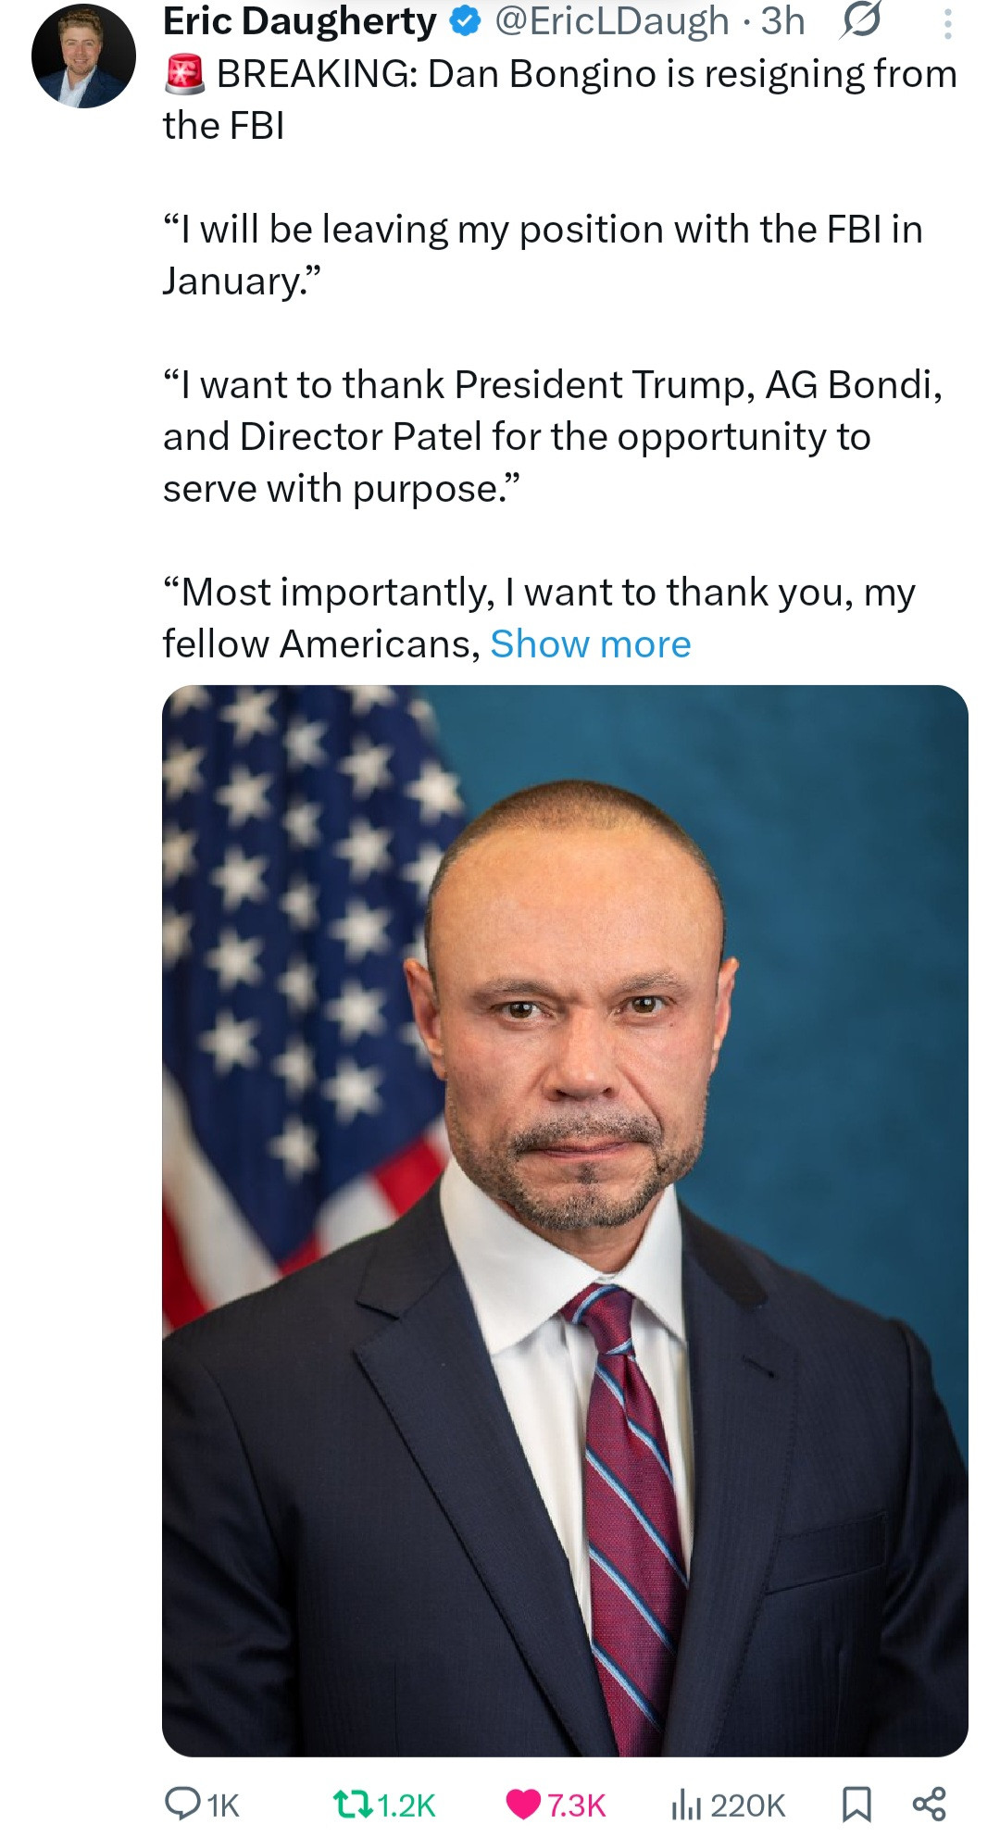Expand the post with Show more

coord(590,644)
